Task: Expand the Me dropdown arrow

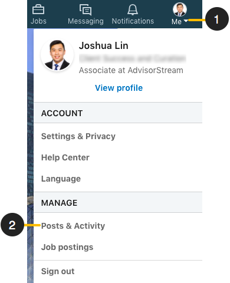Action: [186, 21]
